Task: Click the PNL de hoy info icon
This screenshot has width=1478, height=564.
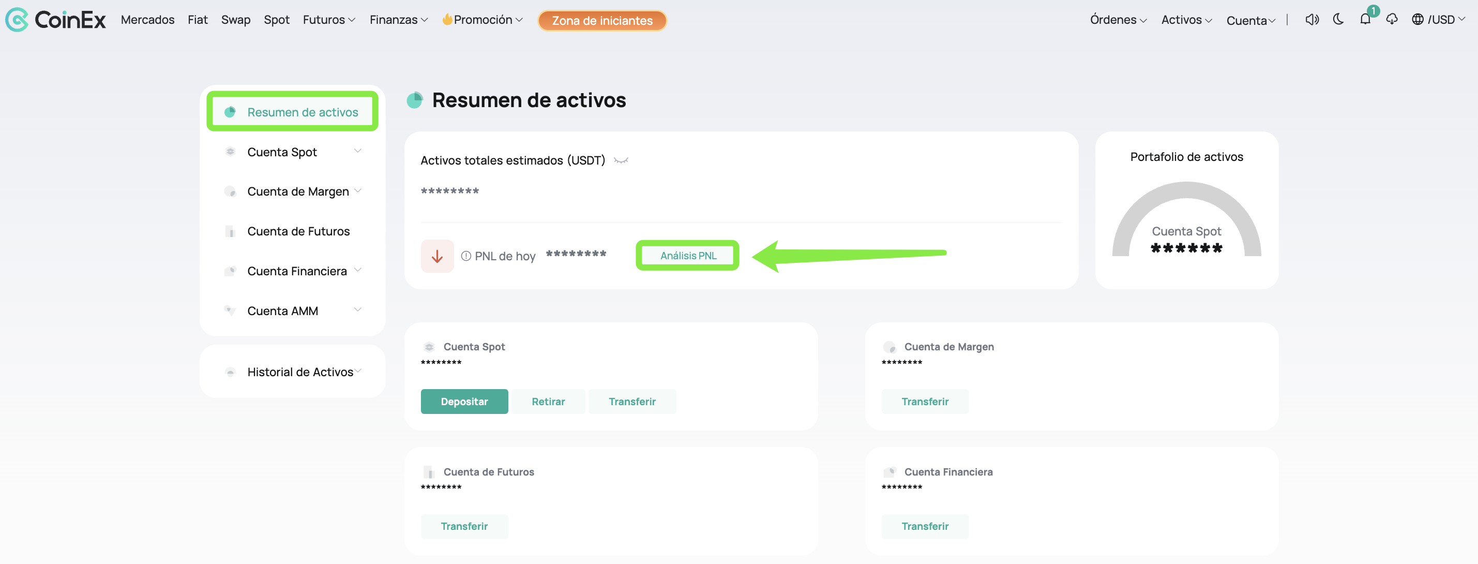Action: point(466,256)
